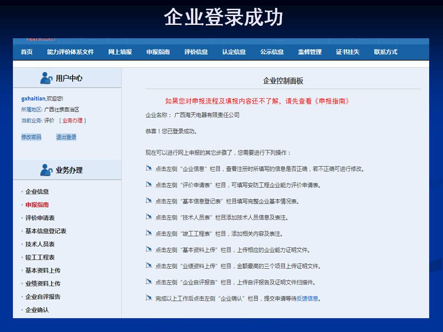Click arrow icon beside 技术人员表 instruction
The height and width of the screenshot is (332, 443).
(149, 217)
